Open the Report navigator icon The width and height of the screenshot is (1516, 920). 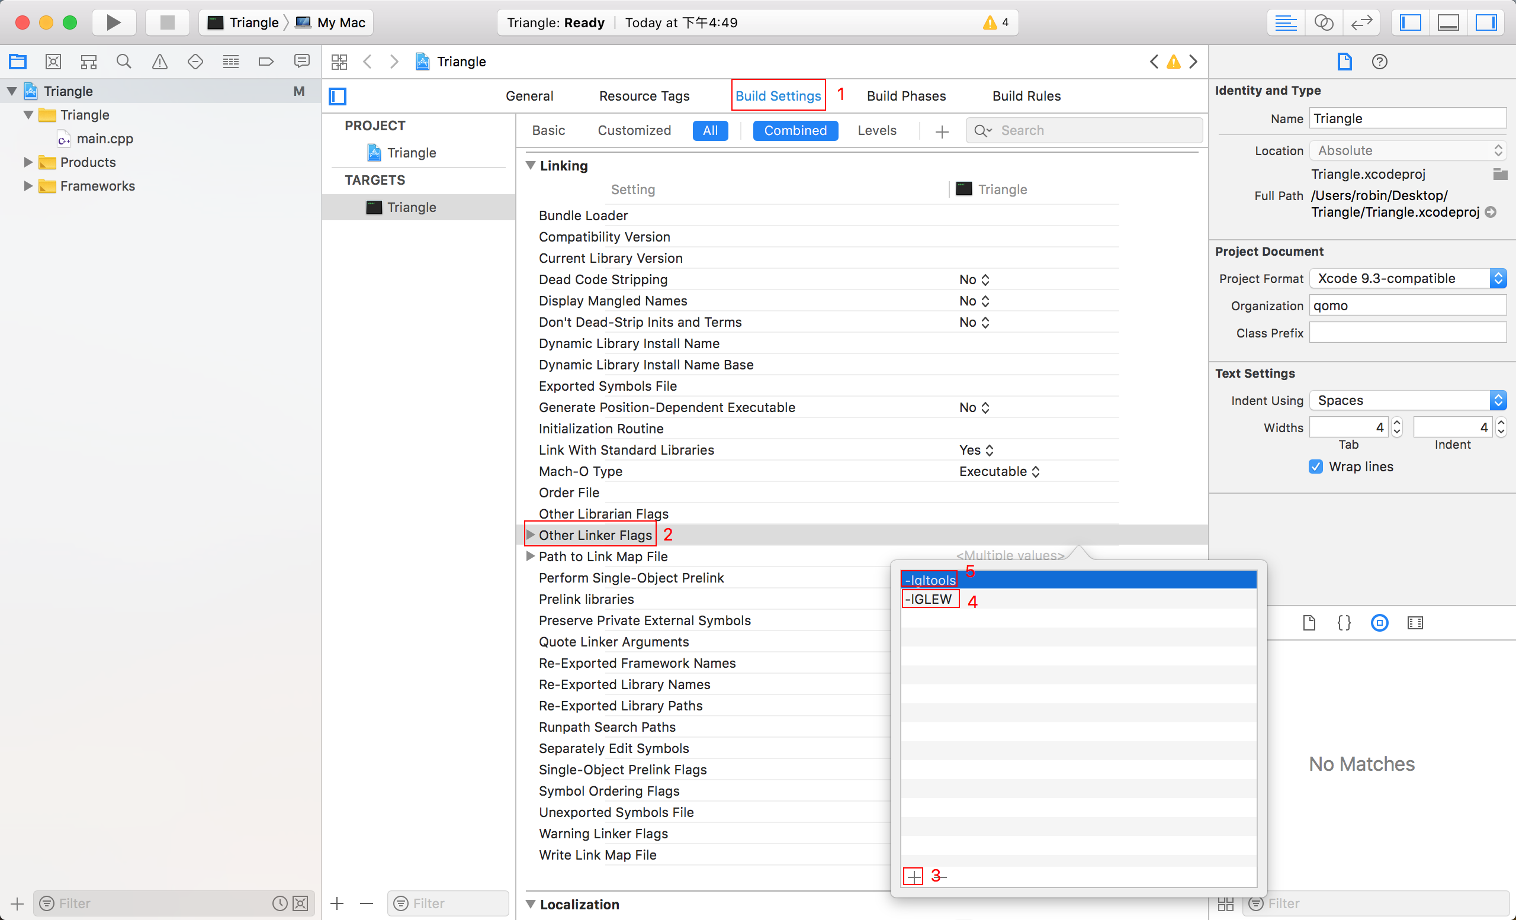click(301, 62)
